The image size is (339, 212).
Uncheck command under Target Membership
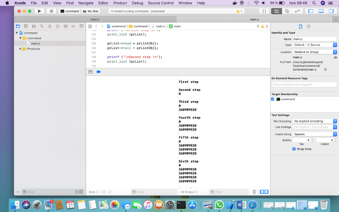click(x=272, y=99)
